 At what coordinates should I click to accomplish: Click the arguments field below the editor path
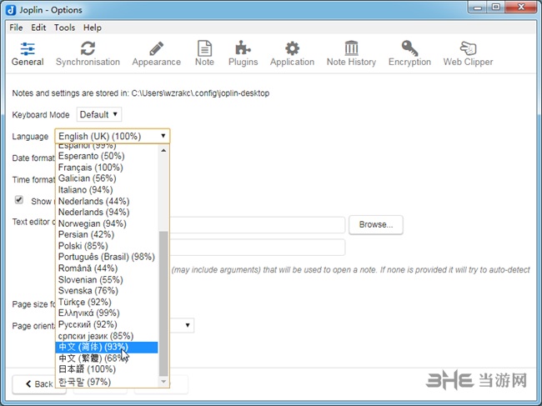click(x=258, y=247)
